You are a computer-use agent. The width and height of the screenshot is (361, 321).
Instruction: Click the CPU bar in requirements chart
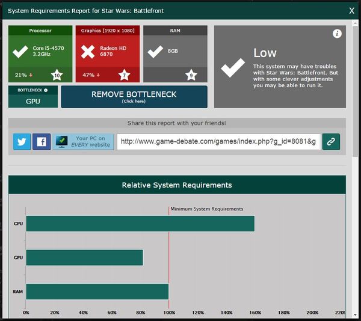[x=140, y=224]
